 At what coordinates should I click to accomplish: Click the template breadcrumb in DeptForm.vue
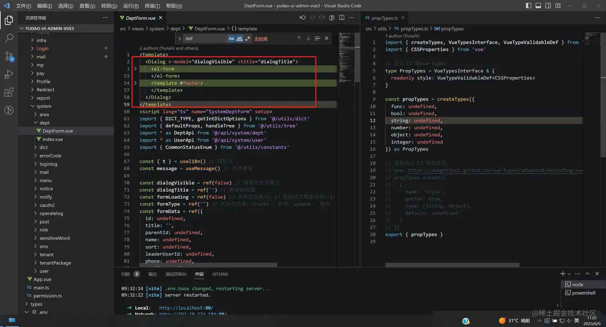coord(244,29)
